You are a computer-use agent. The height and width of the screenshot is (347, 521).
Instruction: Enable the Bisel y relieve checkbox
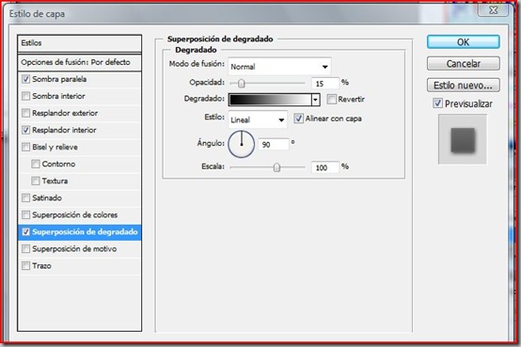25,147
